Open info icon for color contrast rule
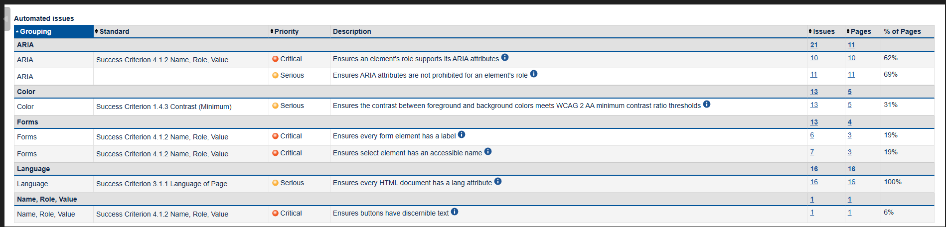Image resolution: width=946 pixels, height=227 pixels. pyautogui.click(x=707, y=105)
